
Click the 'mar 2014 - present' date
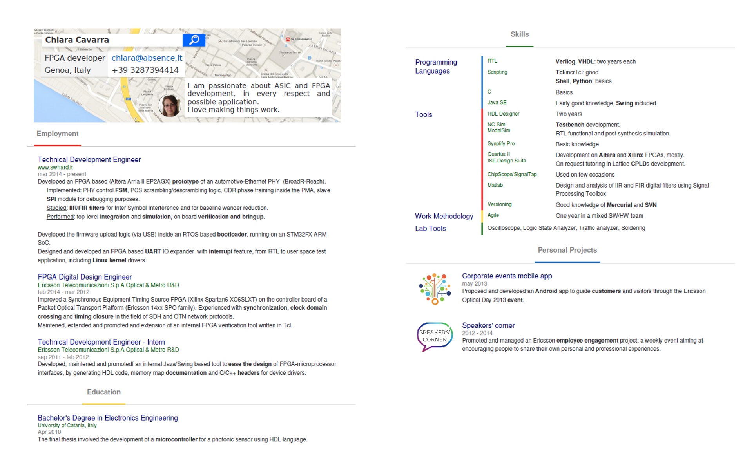(62, 174)
